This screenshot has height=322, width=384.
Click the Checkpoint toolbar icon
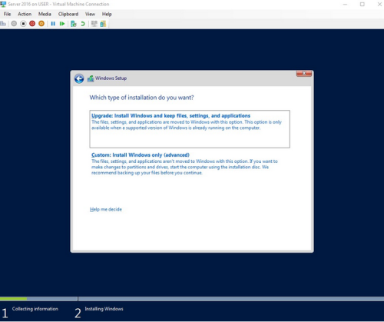[x=74, y=24]
